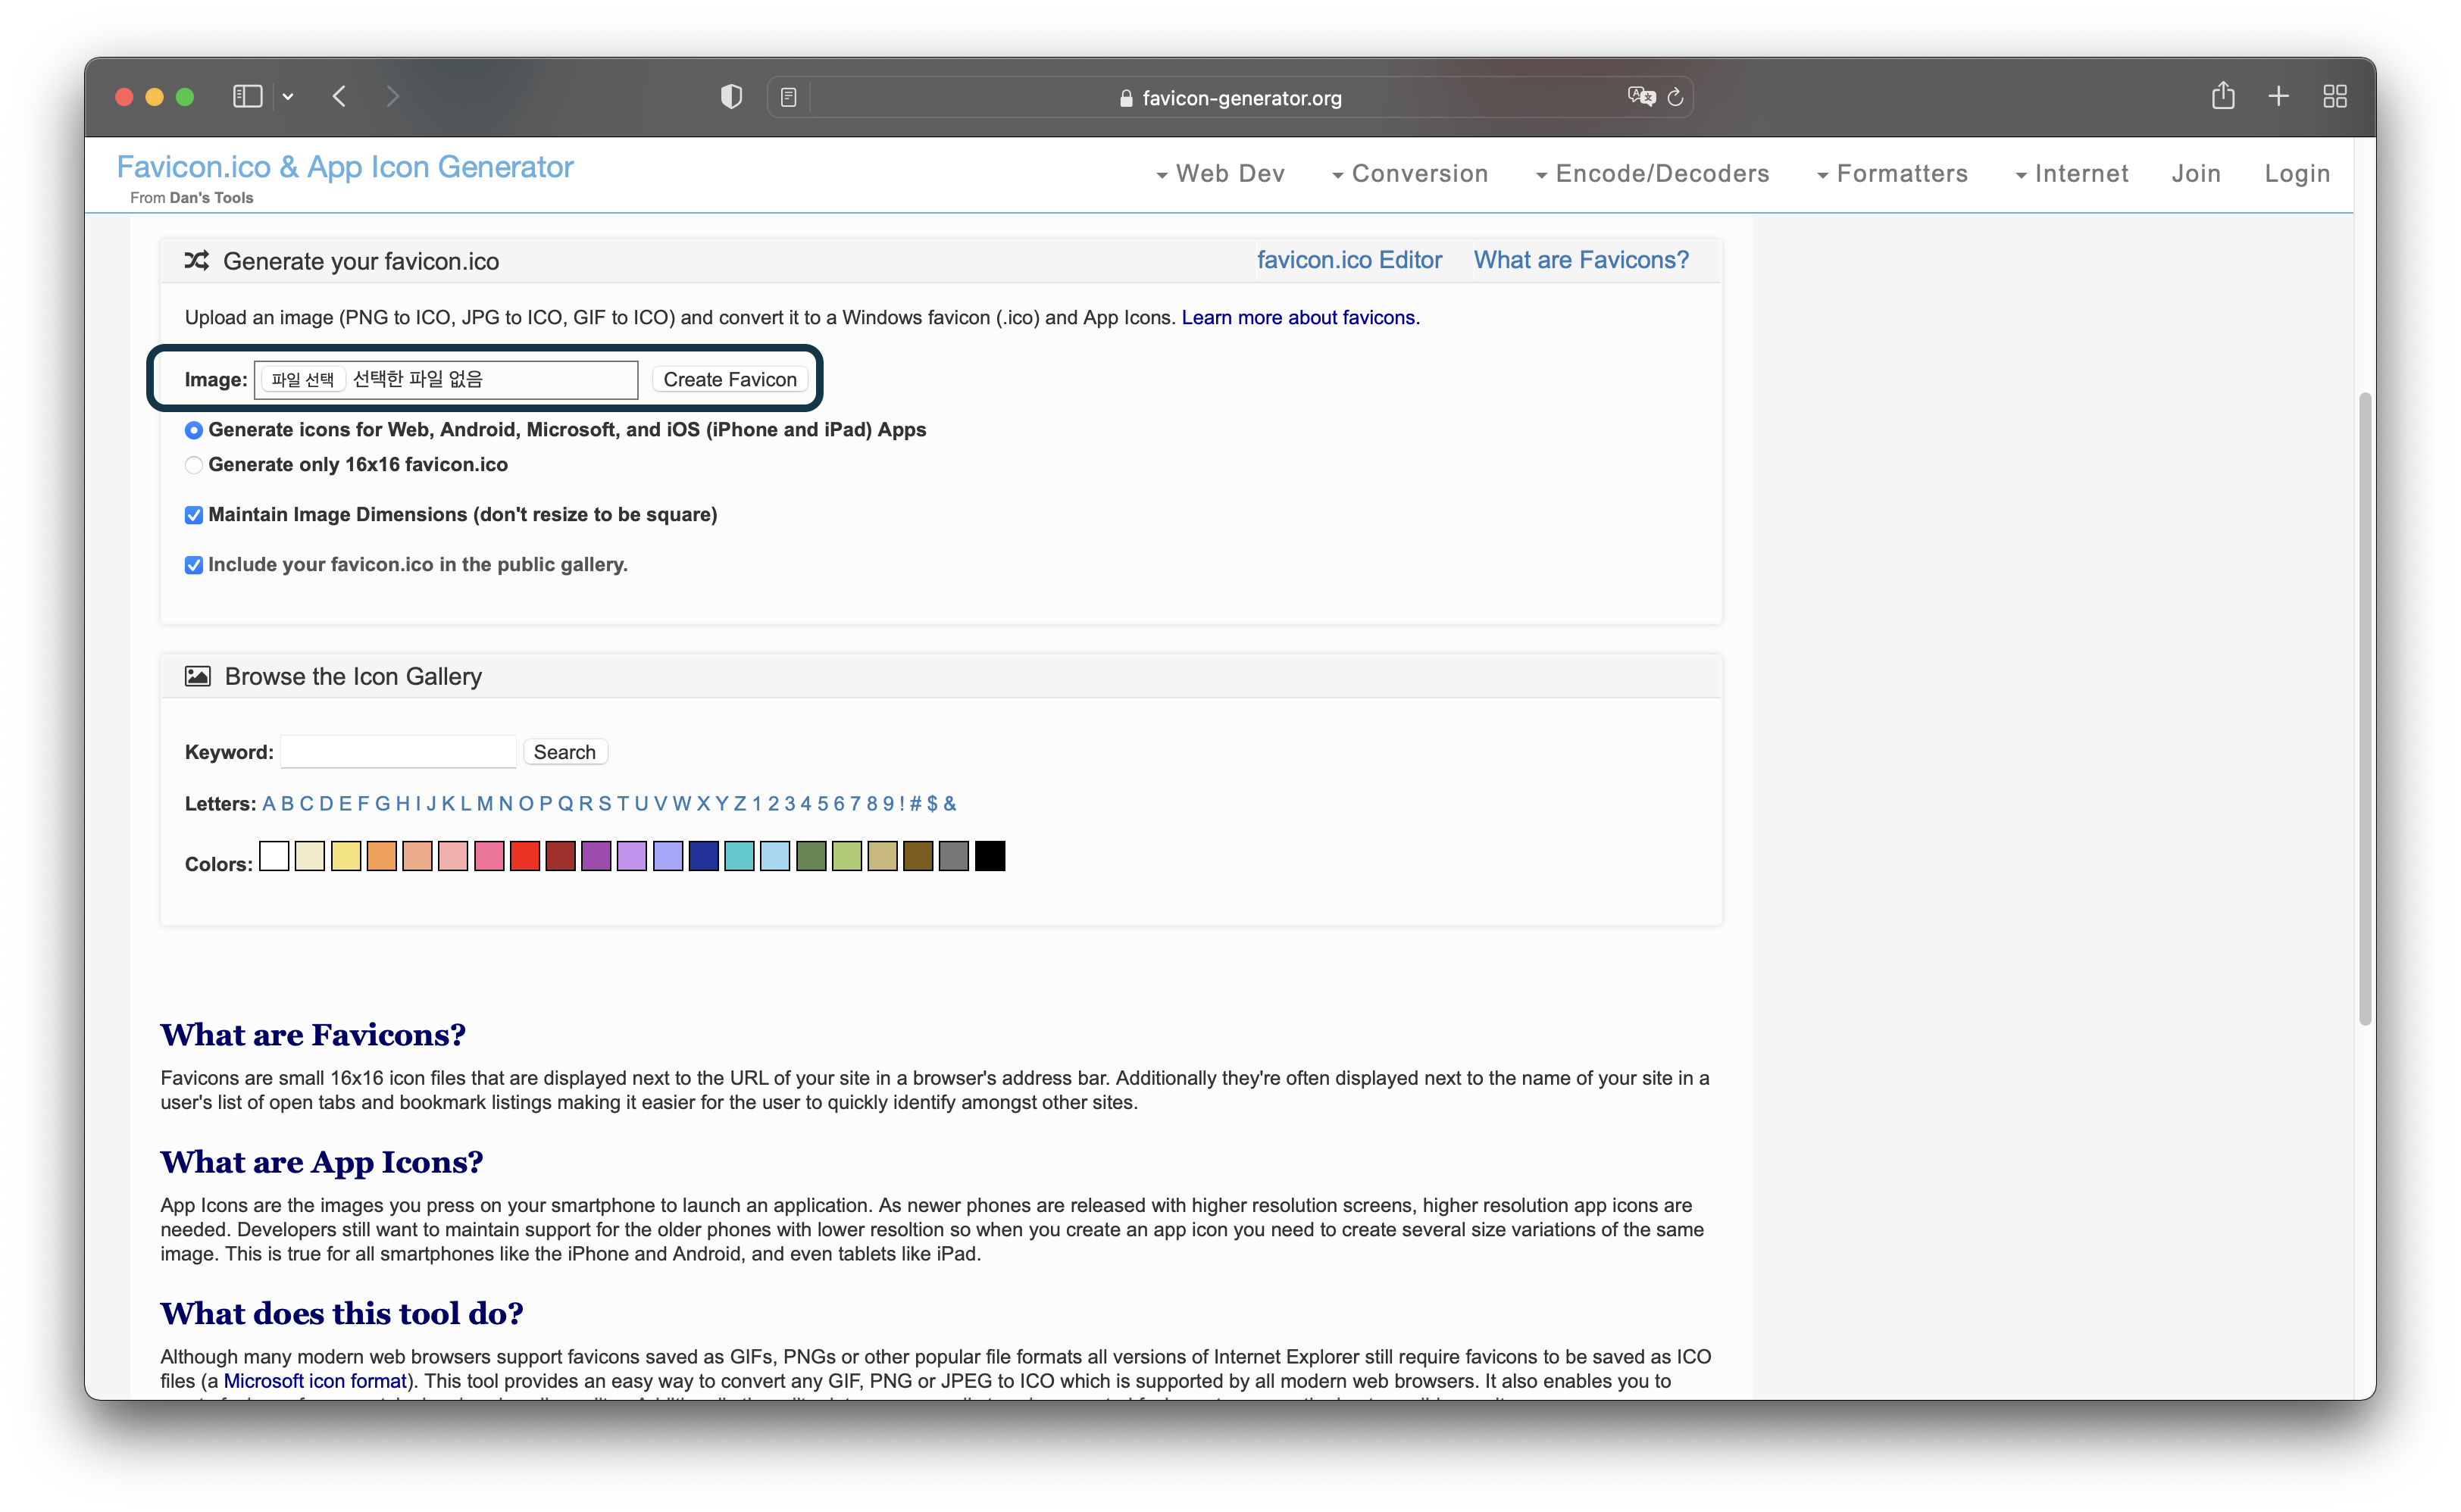Open the Login menu item
Viewport: 2461px width, 1512px height.
pos(2297,174)
